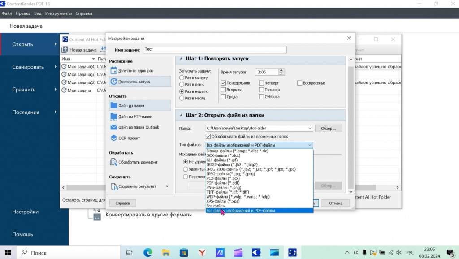
Task: Select Повторять запуск schedule option
Action: point(140,82)
